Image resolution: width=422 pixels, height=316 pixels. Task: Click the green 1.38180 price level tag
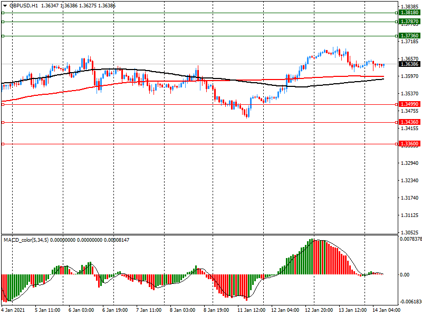[x=409, y=13]
